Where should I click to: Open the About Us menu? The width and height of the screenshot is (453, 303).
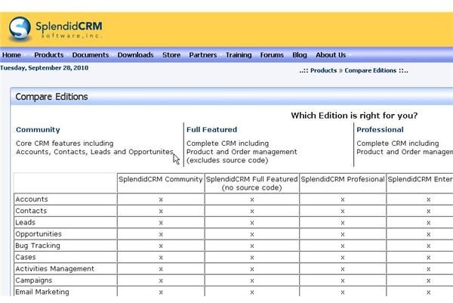pyautogui.click(x=331, y=55)
